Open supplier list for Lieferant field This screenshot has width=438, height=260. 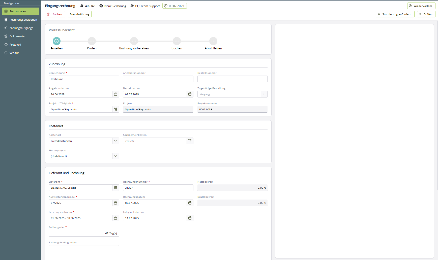pos(115,188)
